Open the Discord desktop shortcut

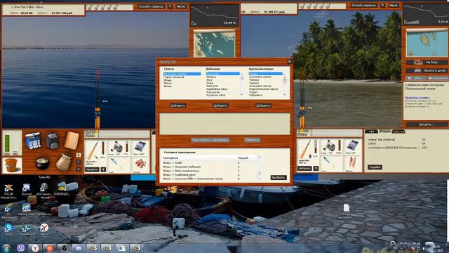tap(27, 190)
